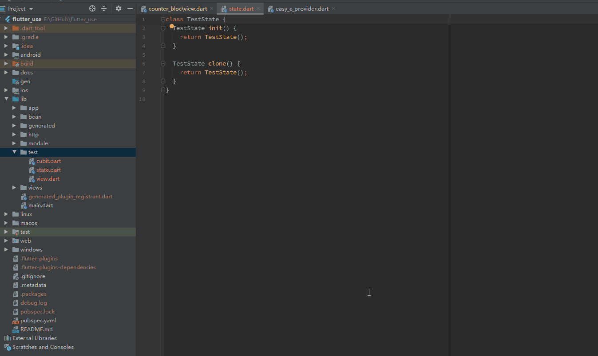Screen dimensions: 598x356
Task: Collapse all nodes in Project panel
Action: pyautogui.click(x=104, y=8)
